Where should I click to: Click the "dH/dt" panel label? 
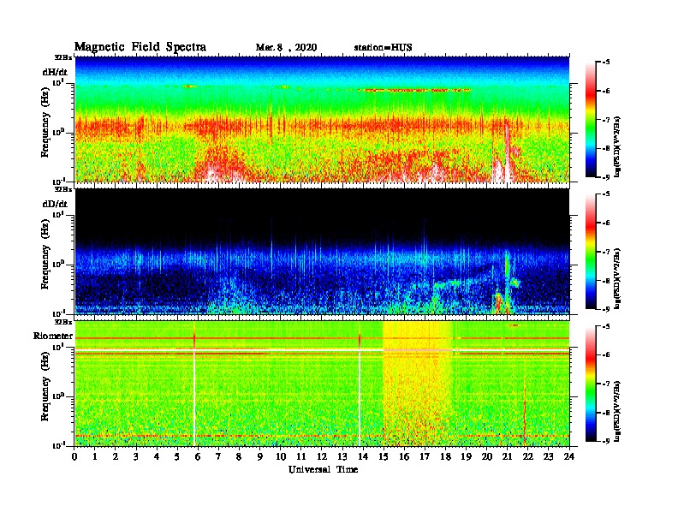click(x=55, y=72)
